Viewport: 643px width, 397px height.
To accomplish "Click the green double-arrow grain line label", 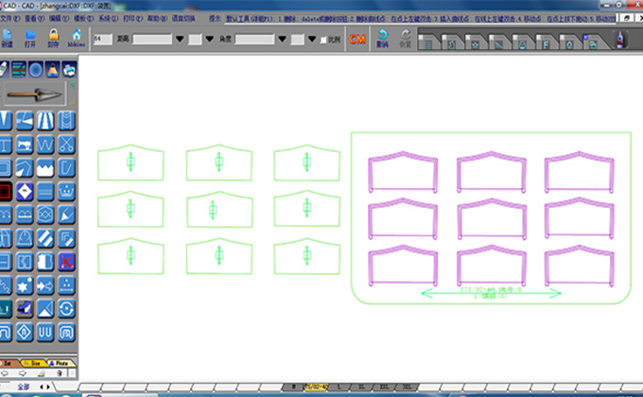I will pyautogui.click(x=491, y=293).
